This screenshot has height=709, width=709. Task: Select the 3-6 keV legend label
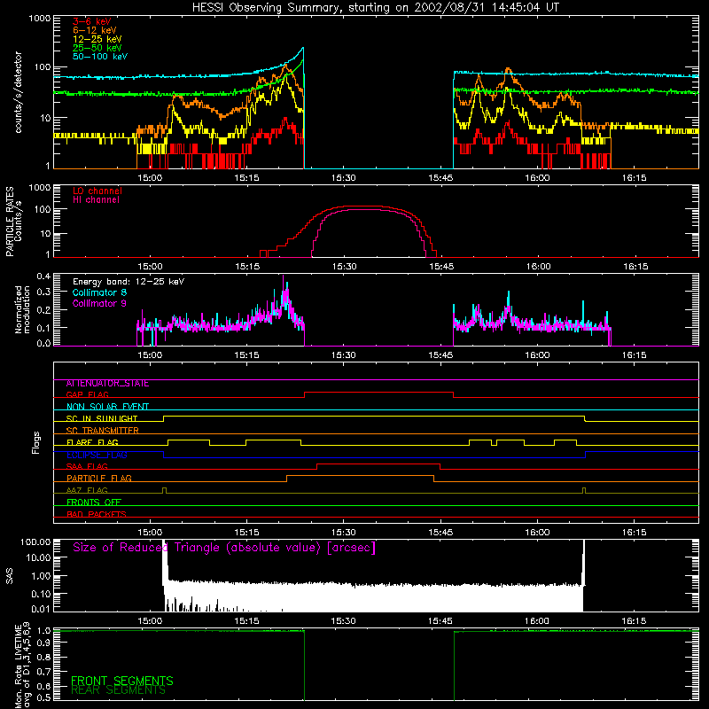click(x=92, y=21)
